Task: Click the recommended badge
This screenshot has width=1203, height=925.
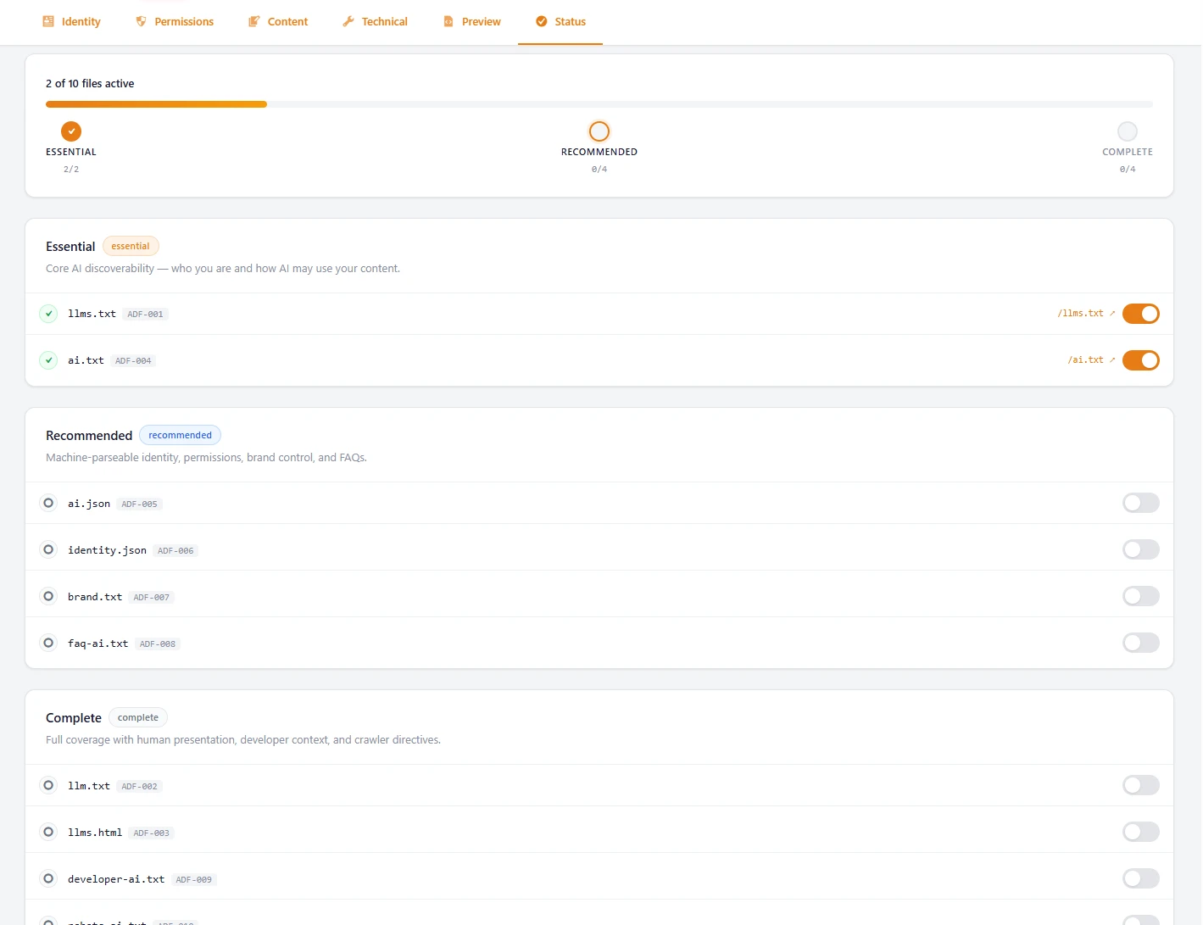Action: (180, 435)
